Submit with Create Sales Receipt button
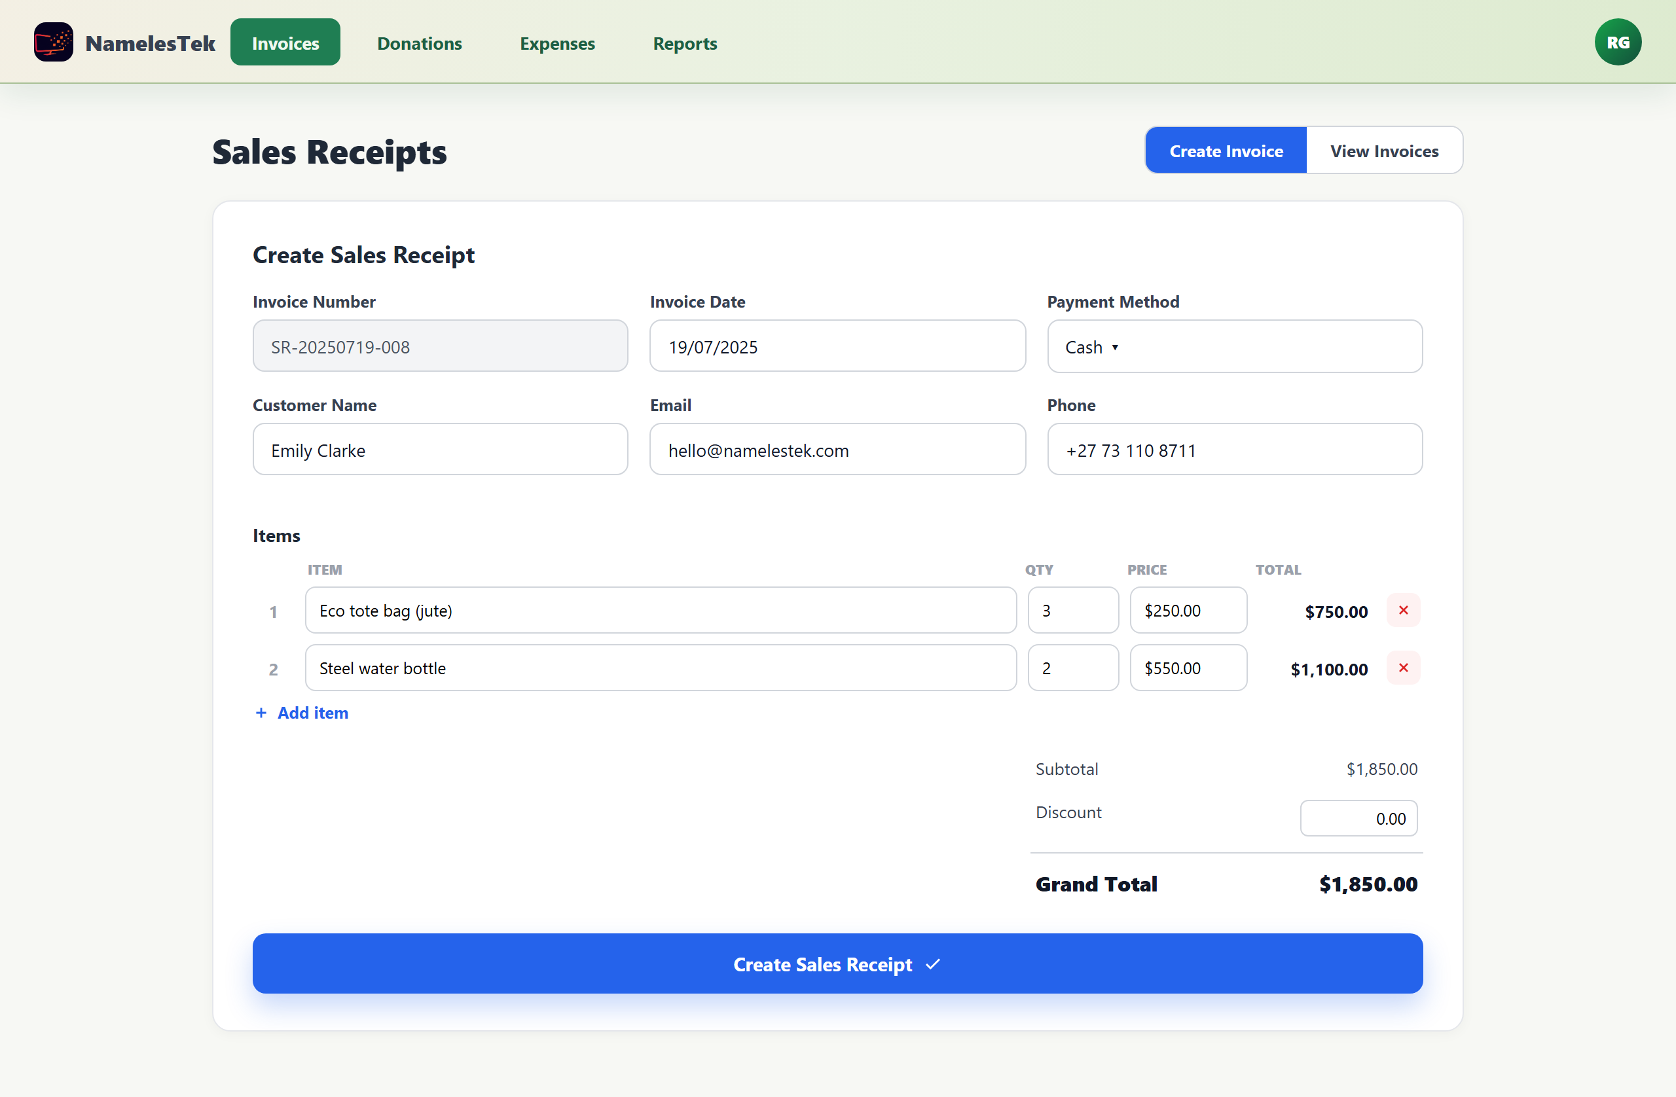This screenshot has height=1097, width=1676. coord(837,963)
